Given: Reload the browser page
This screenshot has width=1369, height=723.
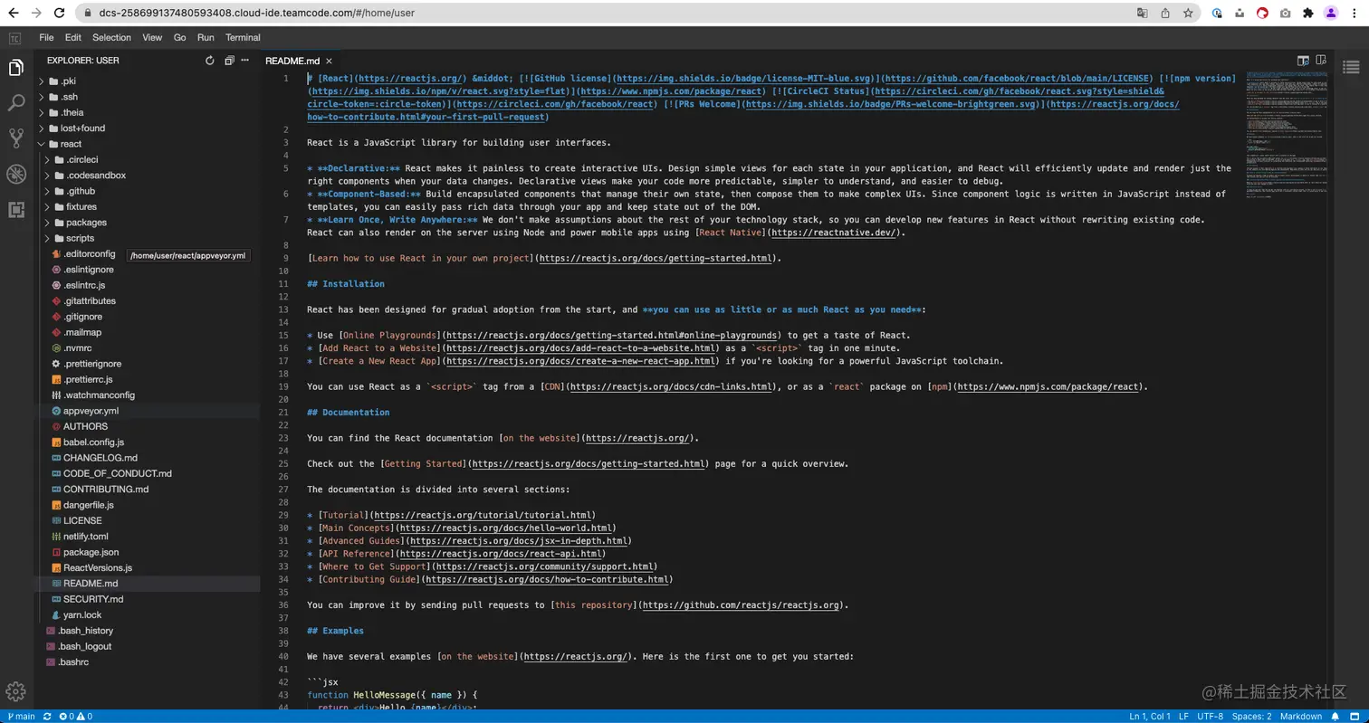Looking at the screenshot, I should (x=59, y=14).
